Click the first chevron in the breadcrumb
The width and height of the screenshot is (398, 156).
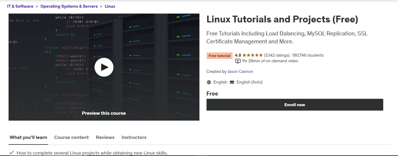coord(37,6)
